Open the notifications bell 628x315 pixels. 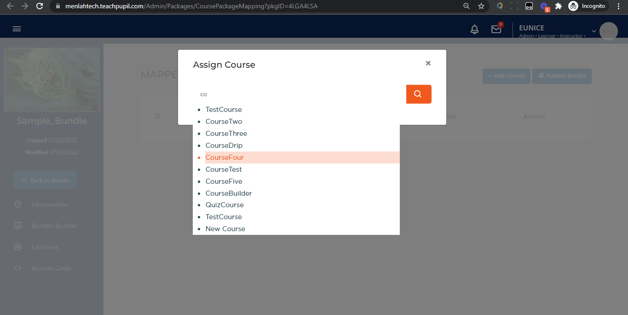[x=474, y=29]
